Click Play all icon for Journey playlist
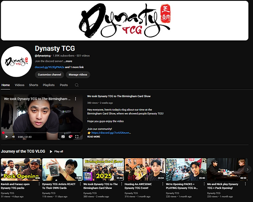The width and height of the screenshot is (253, 202). [x=51, y=151]
